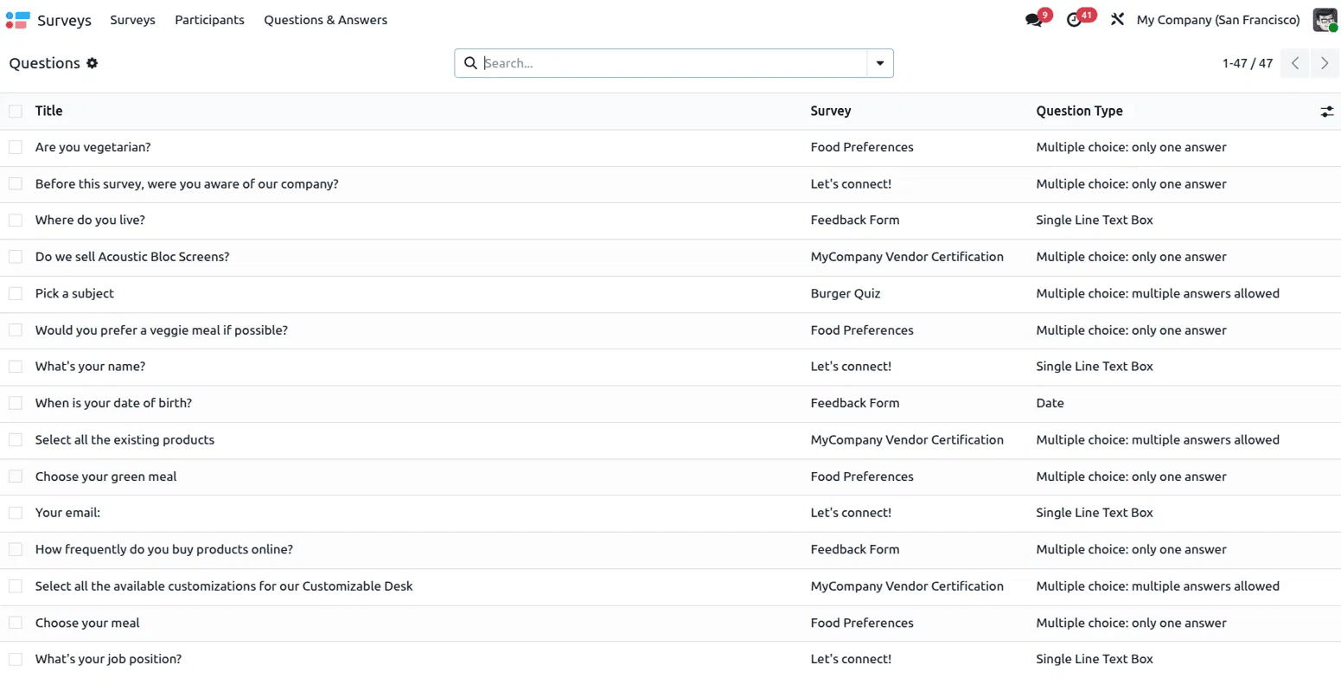Check the 'Choose your green meal' row checkbox
1341x678 pixels.
[x=16, y=476]
